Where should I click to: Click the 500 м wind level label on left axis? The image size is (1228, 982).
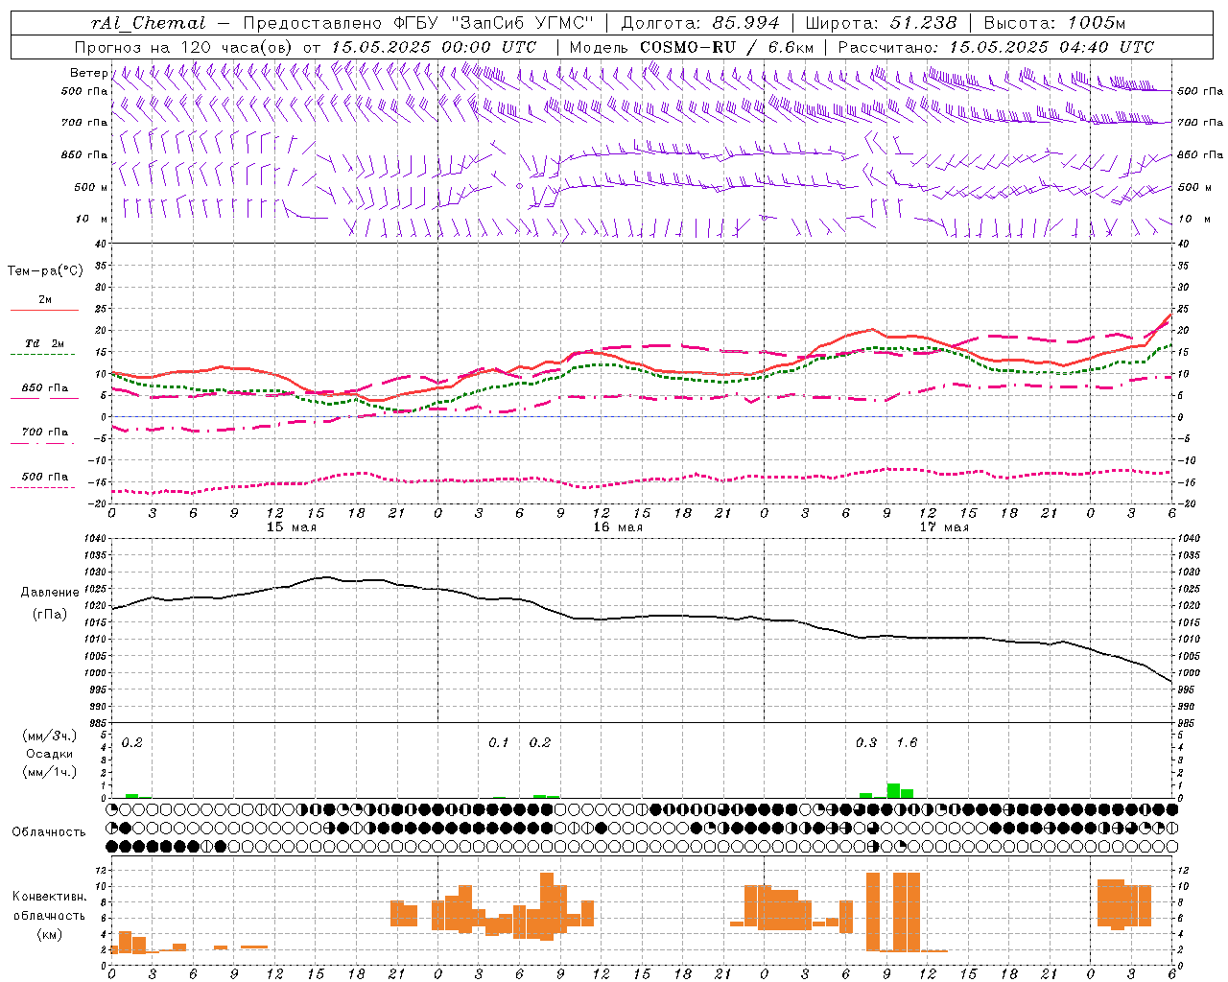point(91,187)
